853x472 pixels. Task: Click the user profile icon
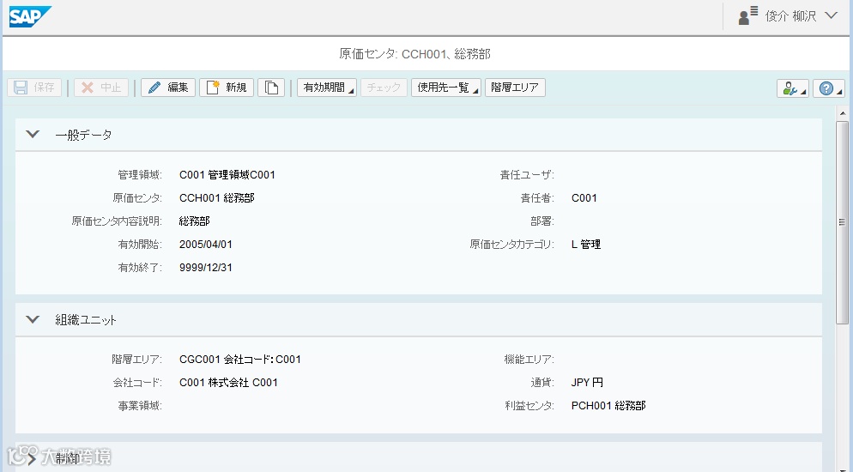(x=748, y=15)
